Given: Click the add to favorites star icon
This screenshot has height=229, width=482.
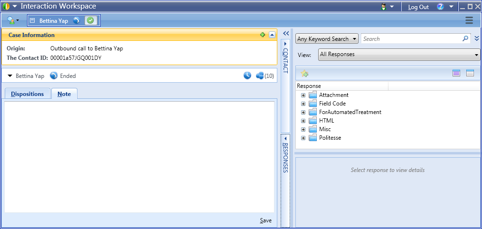Looking at the screenshot, I should coord(305,74).
